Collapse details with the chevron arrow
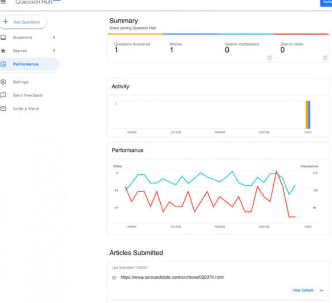This screenshot has width=332, height=303. (x=322, y=290)
